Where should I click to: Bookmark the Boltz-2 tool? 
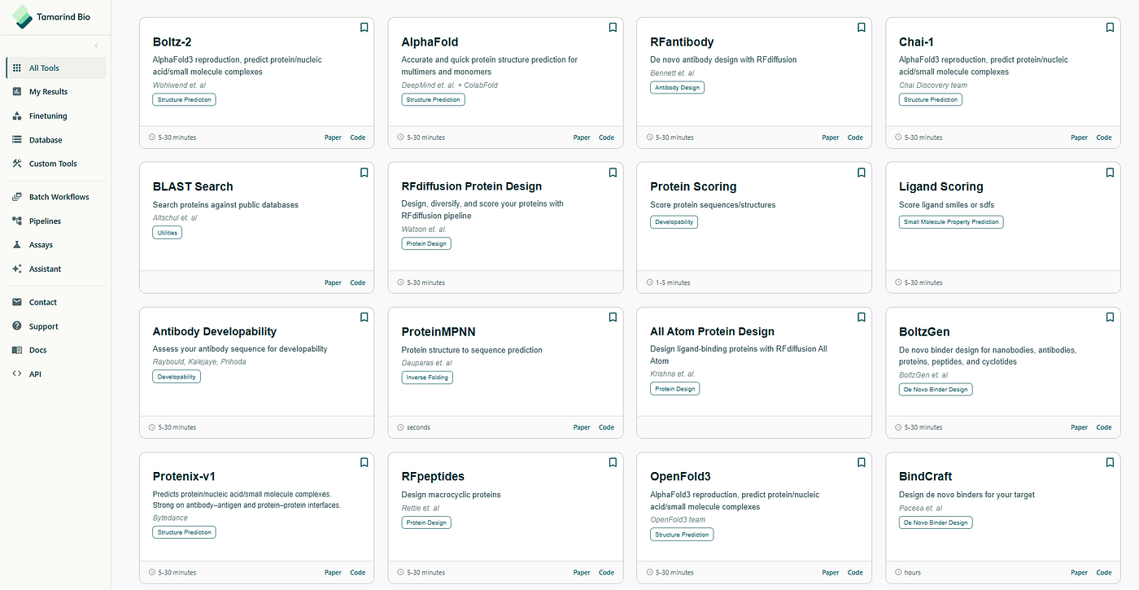[364, 28]
